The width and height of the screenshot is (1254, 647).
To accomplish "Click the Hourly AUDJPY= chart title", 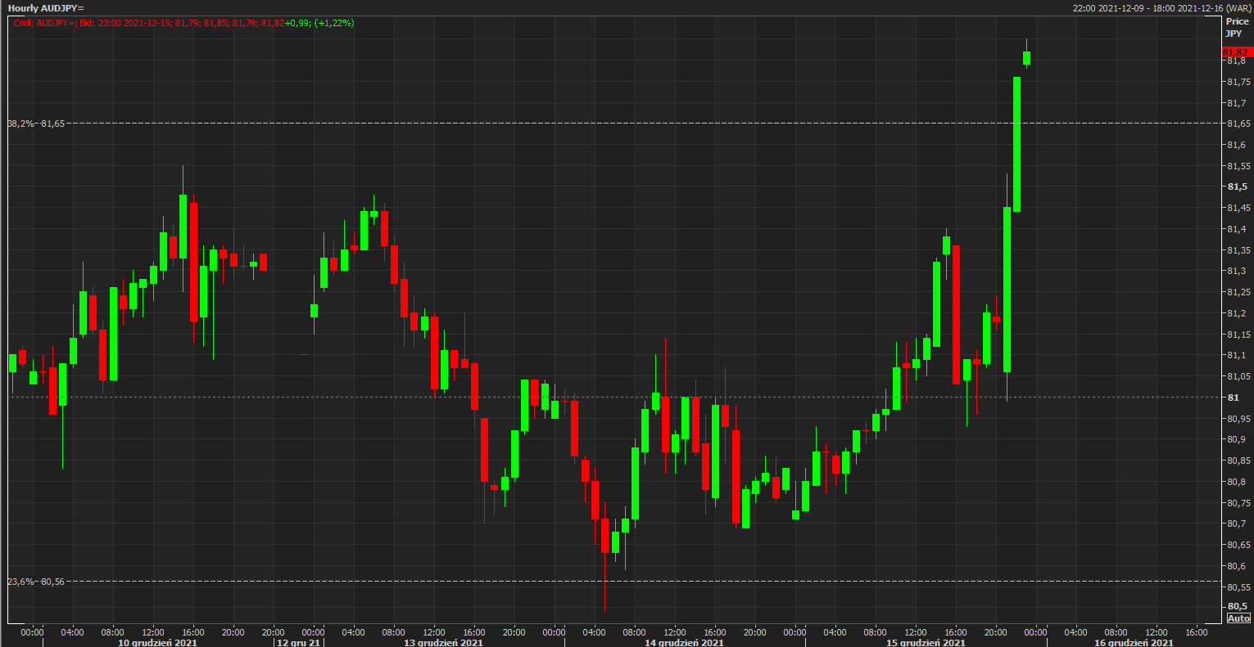I will click(x=46, y=7).
